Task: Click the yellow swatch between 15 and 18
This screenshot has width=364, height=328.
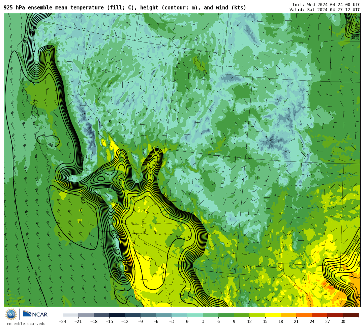Action: [273, 315]
